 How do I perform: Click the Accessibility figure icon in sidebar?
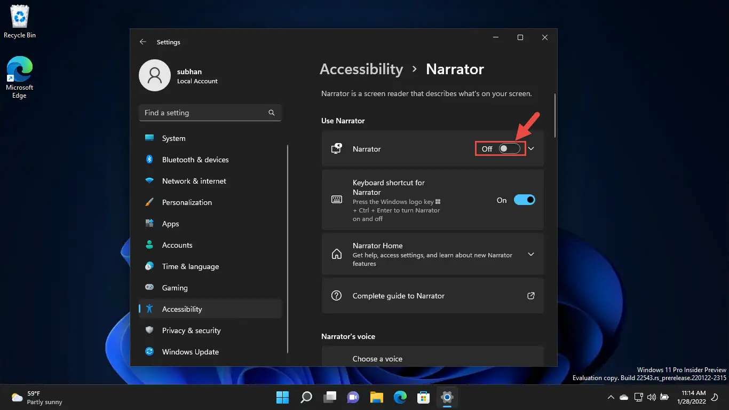click(150, 309)
